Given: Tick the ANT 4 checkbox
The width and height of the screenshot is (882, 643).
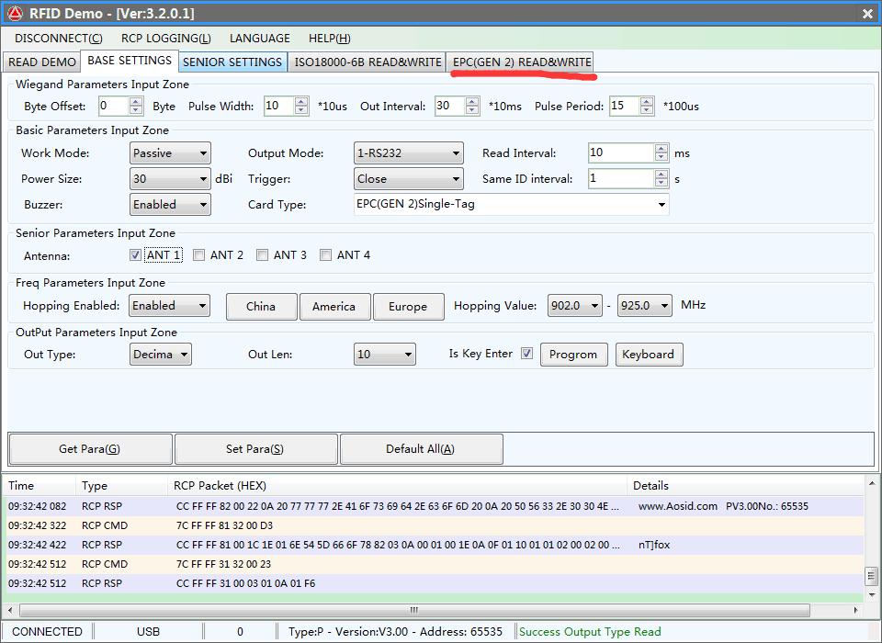Looking at the screenshot, I should (325, 255).
